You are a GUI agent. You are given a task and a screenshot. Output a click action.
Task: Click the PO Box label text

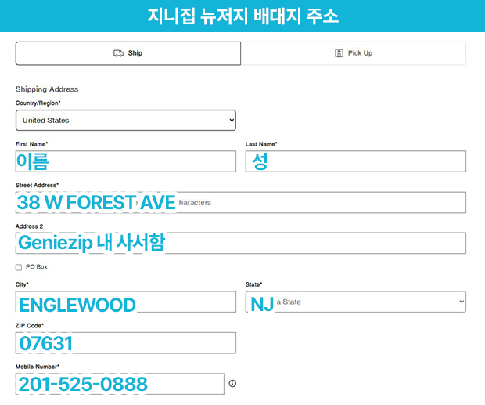[37, 267]
